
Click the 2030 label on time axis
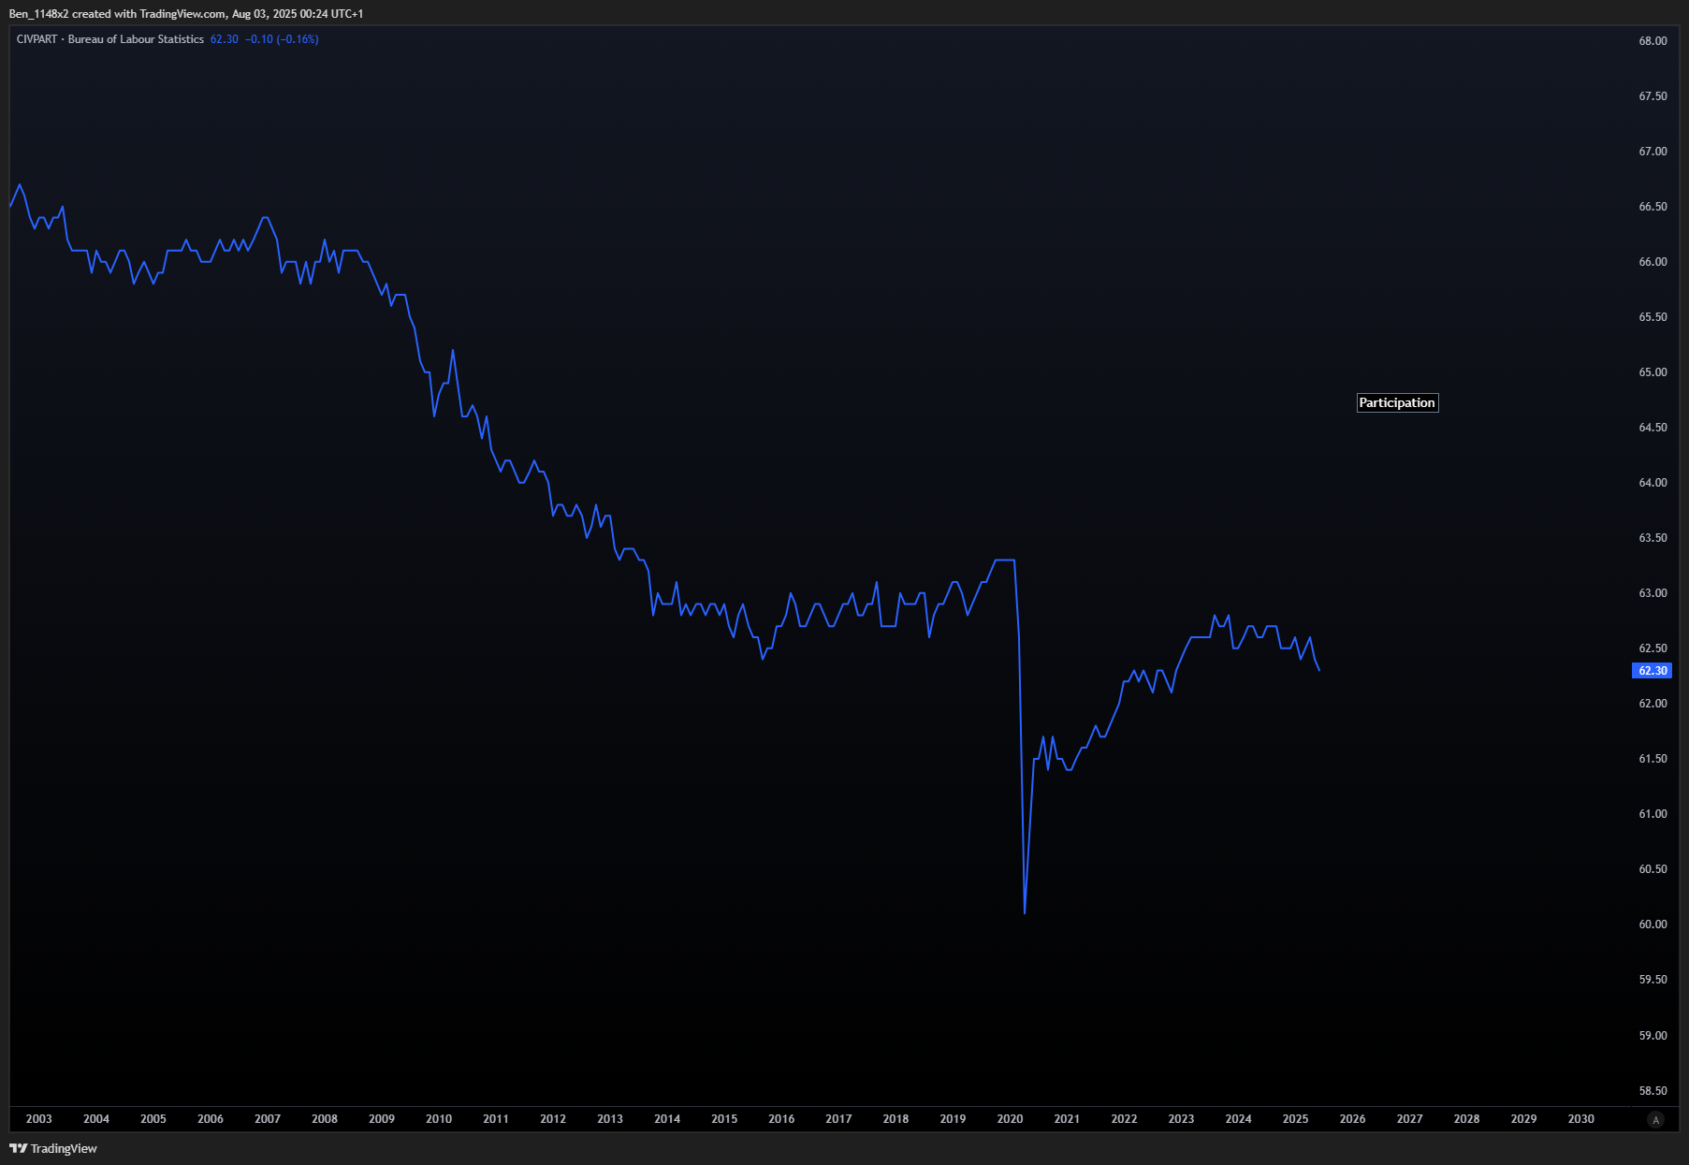pyautogui.click(x=1581, y=1118)
